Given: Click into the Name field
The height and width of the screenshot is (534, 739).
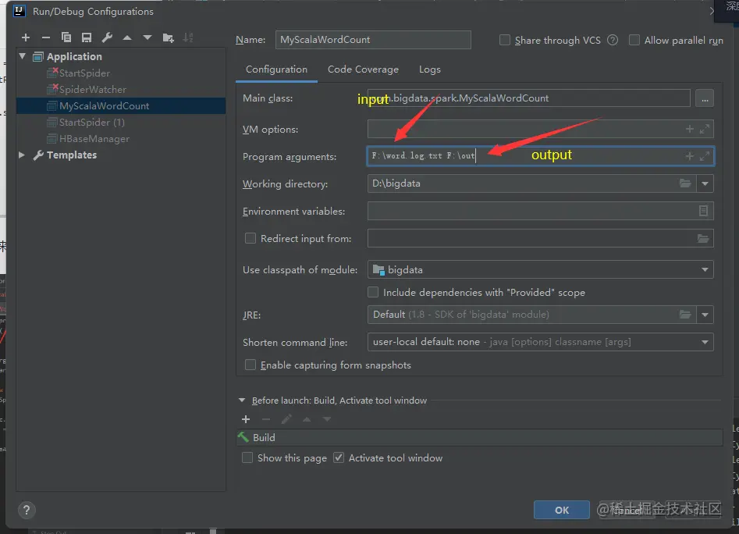Looking at the screenshot, I should tap(373, 40).
